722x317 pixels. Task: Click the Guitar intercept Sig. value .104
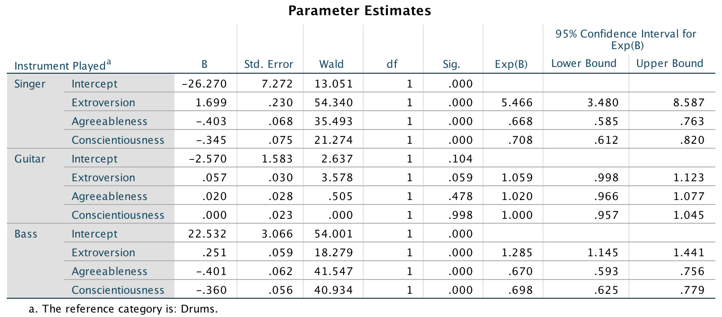point(460,159)
